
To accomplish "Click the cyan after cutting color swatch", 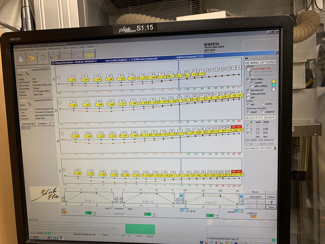I will (x=274, y=86).
